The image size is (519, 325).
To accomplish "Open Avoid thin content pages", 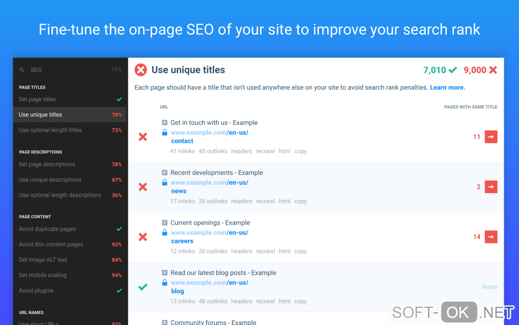I will 70,244.
